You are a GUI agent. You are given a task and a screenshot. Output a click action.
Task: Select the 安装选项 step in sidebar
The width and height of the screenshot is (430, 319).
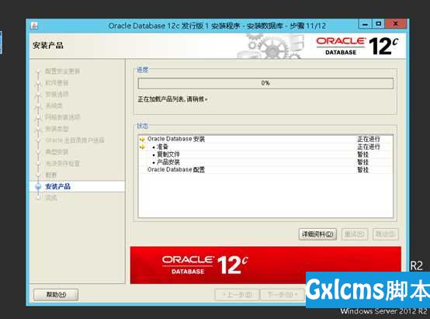coord(57,95)
